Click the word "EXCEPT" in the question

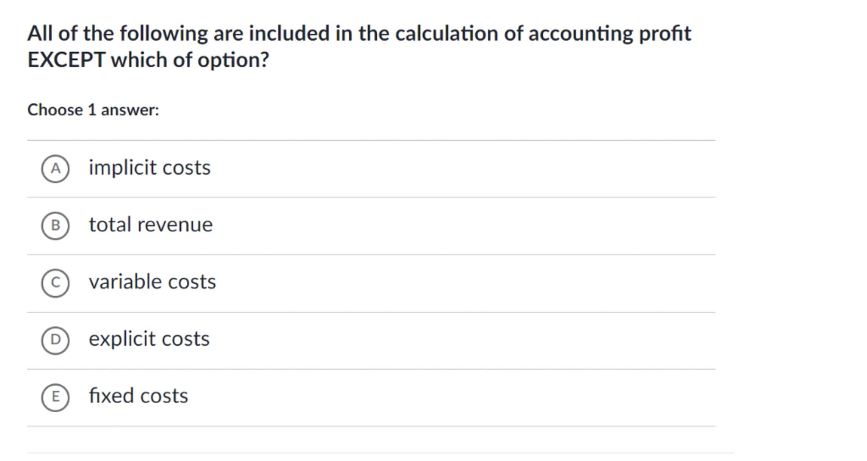coord(66,60)
